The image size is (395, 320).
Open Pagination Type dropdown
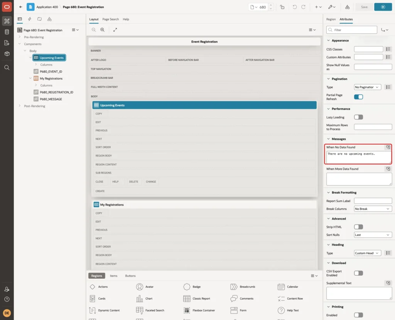(x=367, y=87)
